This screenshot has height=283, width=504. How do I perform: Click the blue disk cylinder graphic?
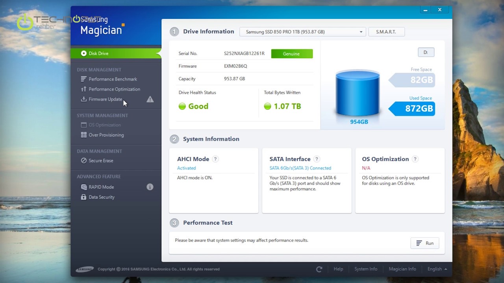[x=358, y=94]
